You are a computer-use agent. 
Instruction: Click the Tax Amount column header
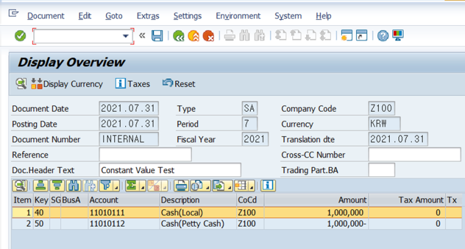407,200
